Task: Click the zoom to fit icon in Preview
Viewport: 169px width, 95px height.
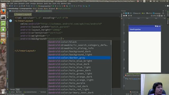Action: (159, 16)
